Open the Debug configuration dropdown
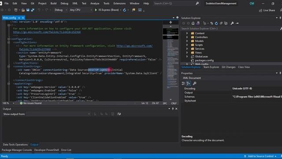Image resolution: width=282 pixels, height=159 pixels. 60,10
